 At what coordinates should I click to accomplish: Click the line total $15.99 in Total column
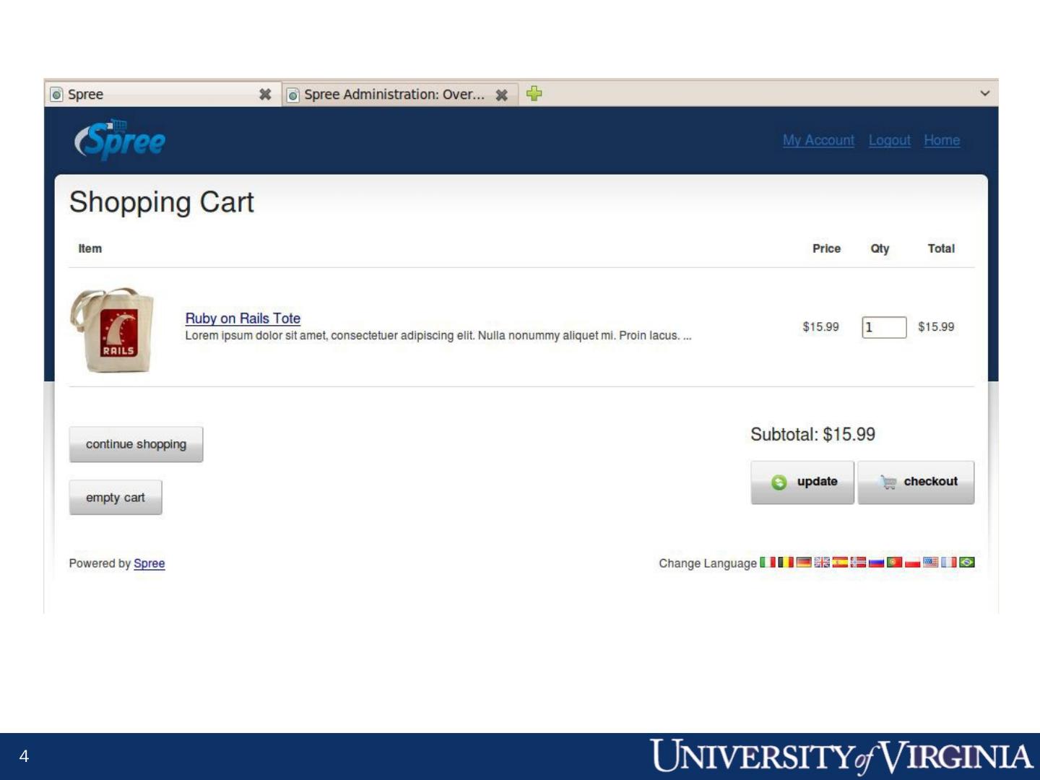click(936, 327)
